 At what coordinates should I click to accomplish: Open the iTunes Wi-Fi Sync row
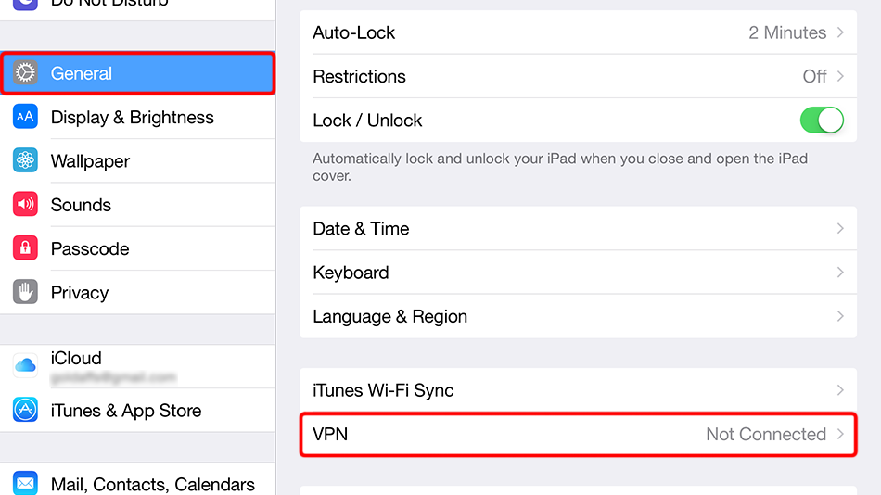pyautogui.click(x=578, y=390)
